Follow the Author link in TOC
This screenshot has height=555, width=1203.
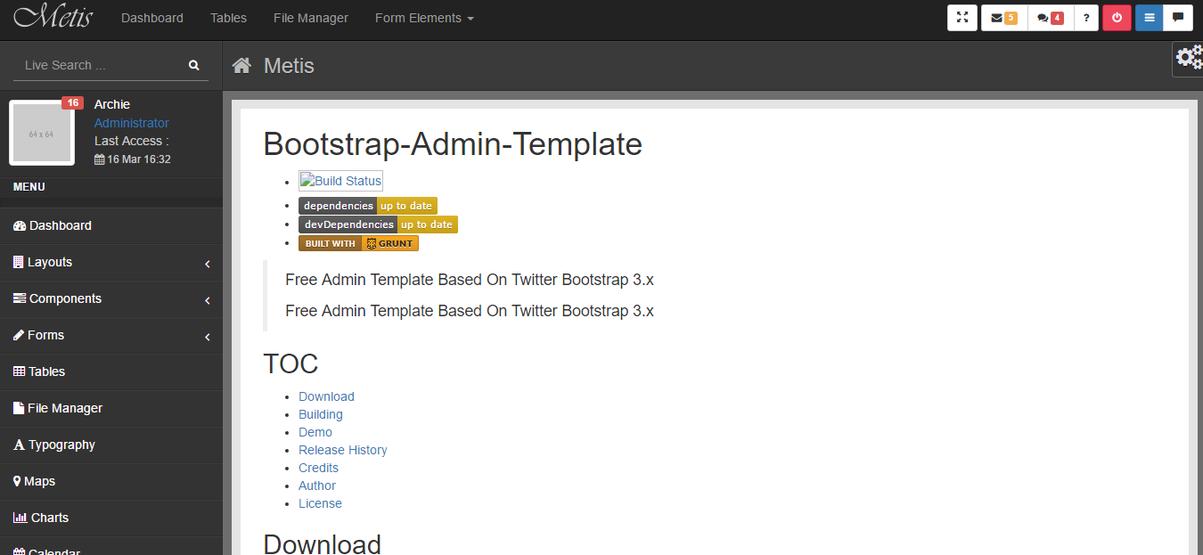(317, 486)
